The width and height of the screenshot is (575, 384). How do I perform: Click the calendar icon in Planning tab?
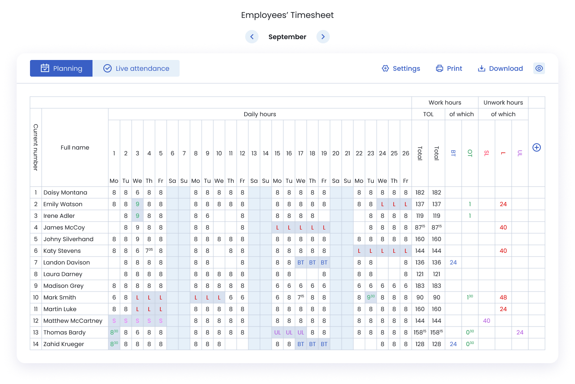(45, 68)
